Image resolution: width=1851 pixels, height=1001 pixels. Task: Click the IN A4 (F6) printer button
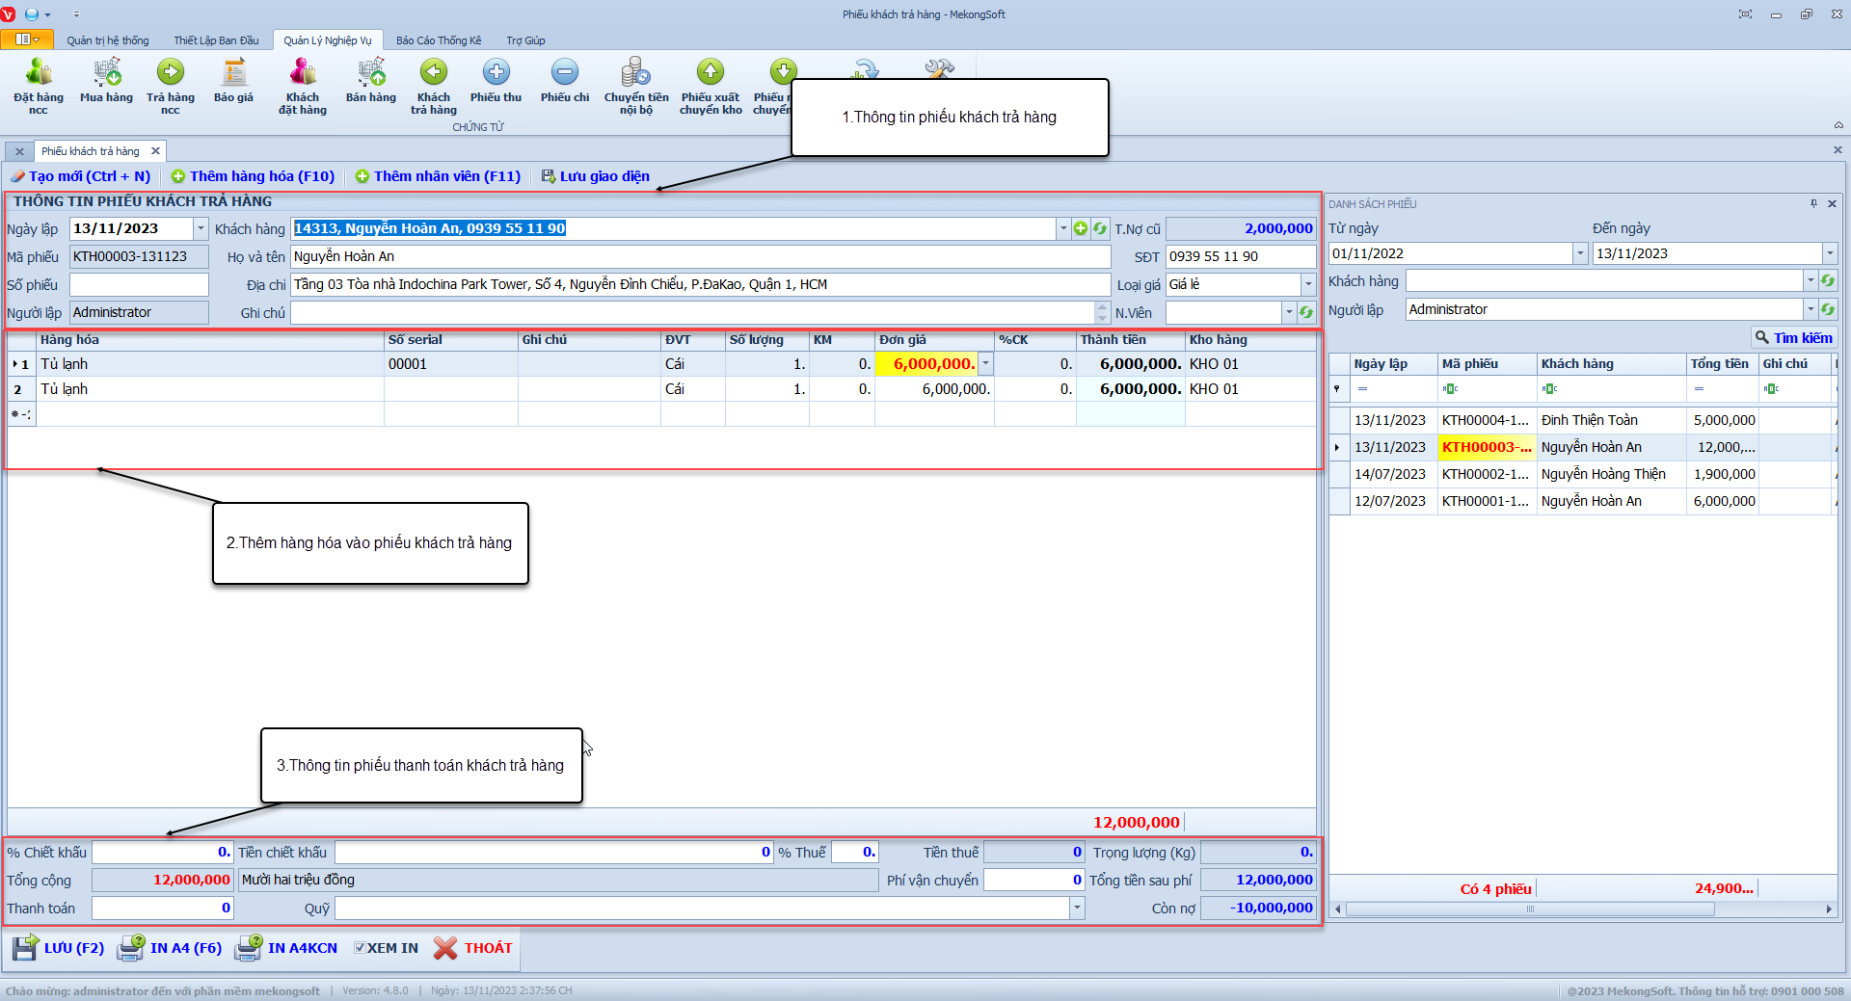[x=170, y=948]
